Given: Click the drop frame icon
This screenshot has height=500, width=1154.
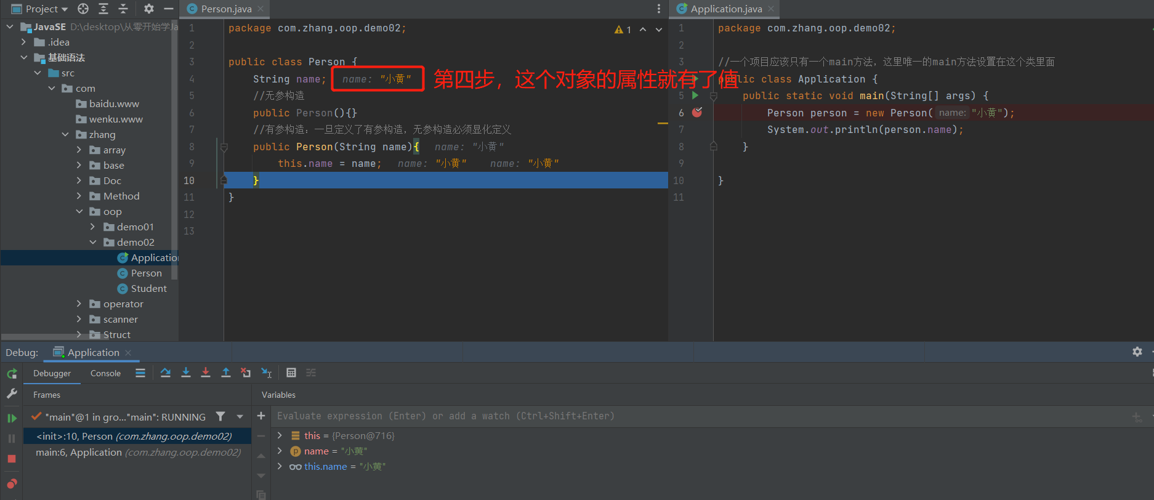Looking at the screenshot, I should pos(246,373).
